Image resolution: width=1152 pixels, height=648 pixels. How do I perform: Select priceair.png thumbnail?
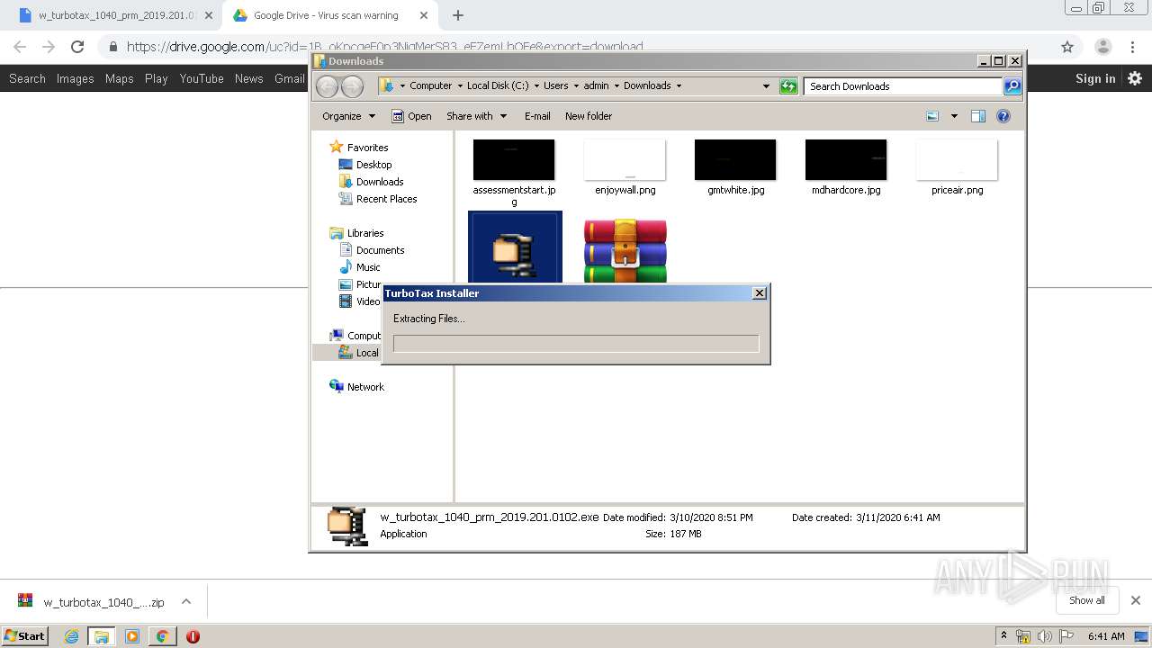tap(957, 160)
